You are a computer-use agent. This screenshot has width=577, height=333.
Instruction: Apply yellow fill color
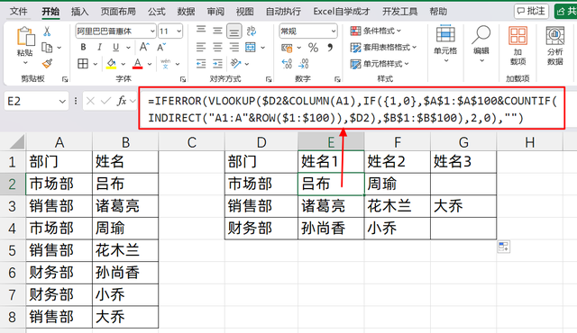tap(111, 64)
